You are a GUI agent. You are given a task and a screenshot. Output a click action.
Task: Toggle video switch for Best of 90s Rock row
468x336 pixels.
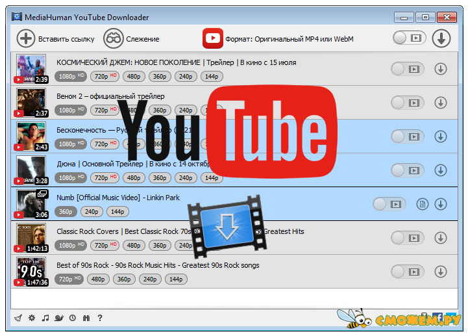pyautogui.click(x=408, y=272)
